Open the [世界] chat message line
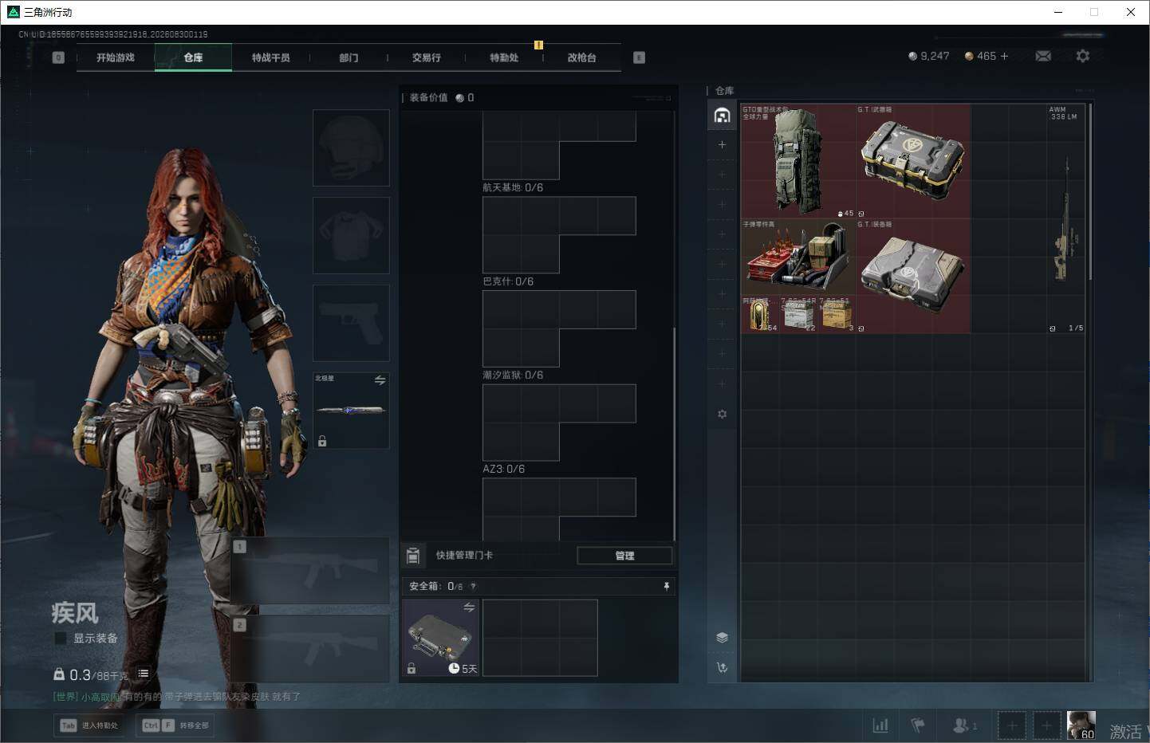This screenshot has height=743, width=1150. pyautogui.click(x=177, y=697)
